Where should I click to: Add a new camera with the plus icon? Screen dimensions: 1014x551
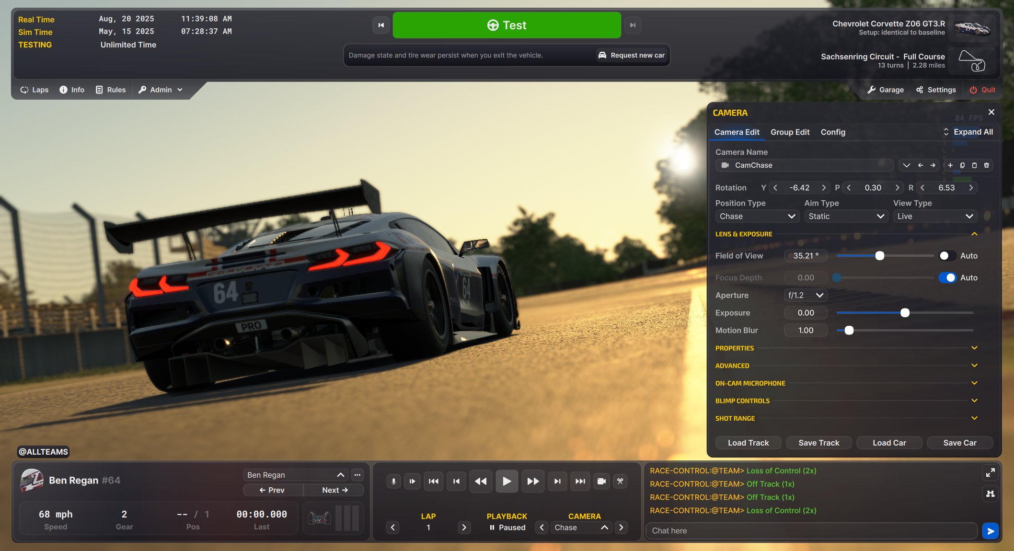(950, 165)
